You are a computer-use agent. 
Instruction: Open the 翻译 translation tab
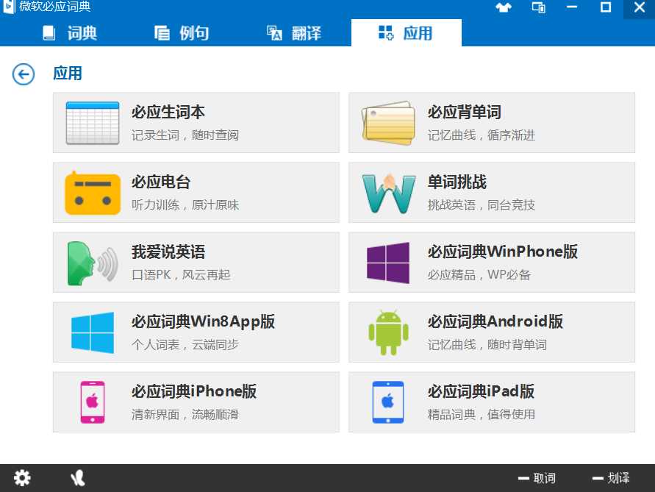coord(294,32)
